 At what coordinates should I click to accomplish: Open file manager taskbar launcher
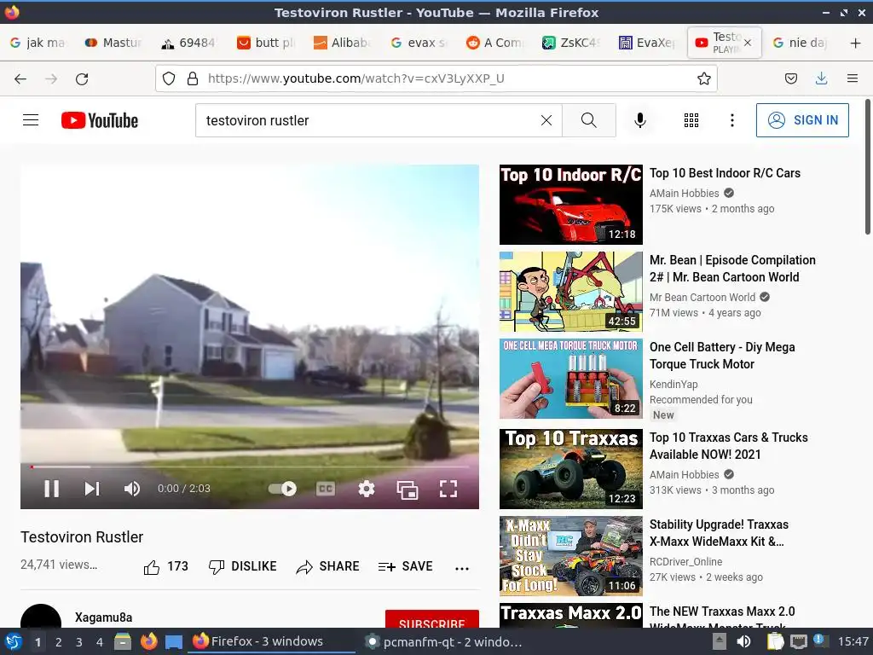(x=123, y=641)
